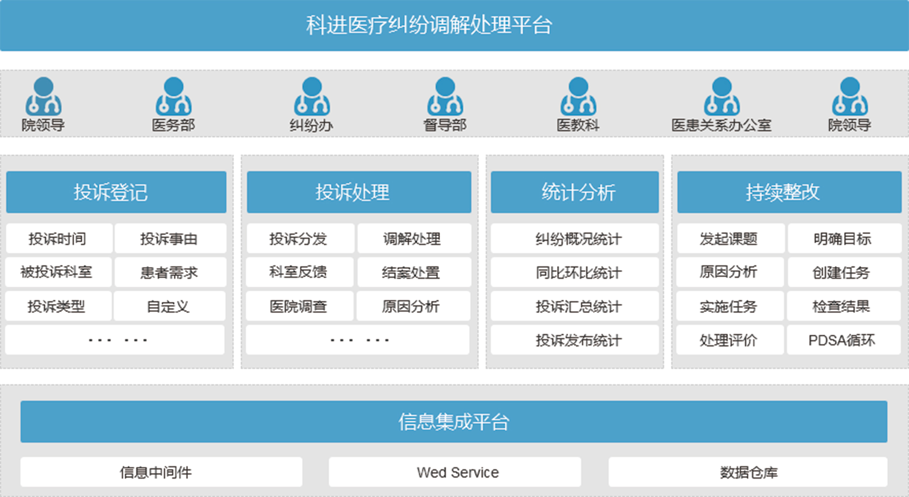
Task: Open the 投诉登记 module header
Action: [x=116, y=192]
